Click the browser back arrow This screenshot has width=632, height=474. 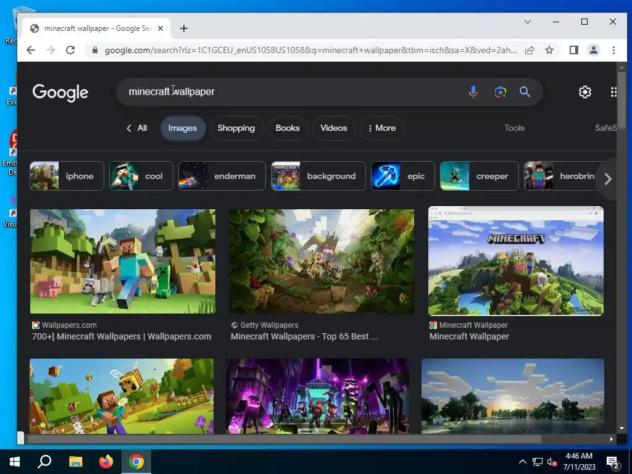click(x=31, y=50)
